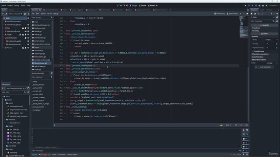Screen dimensions: 280x157
Task: Add a new node with plus icon
Action: (x=3, y=14)
